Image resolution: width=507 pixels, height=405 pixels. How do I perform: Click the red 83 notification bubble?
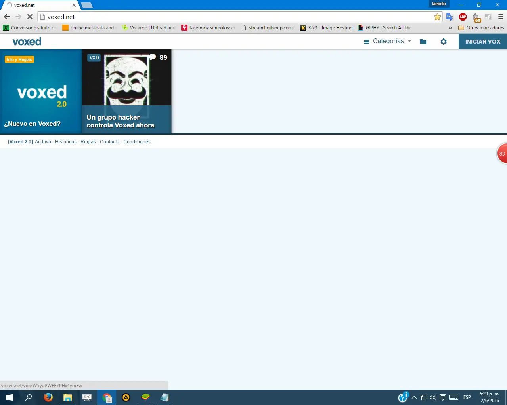(x=502, y=154)
